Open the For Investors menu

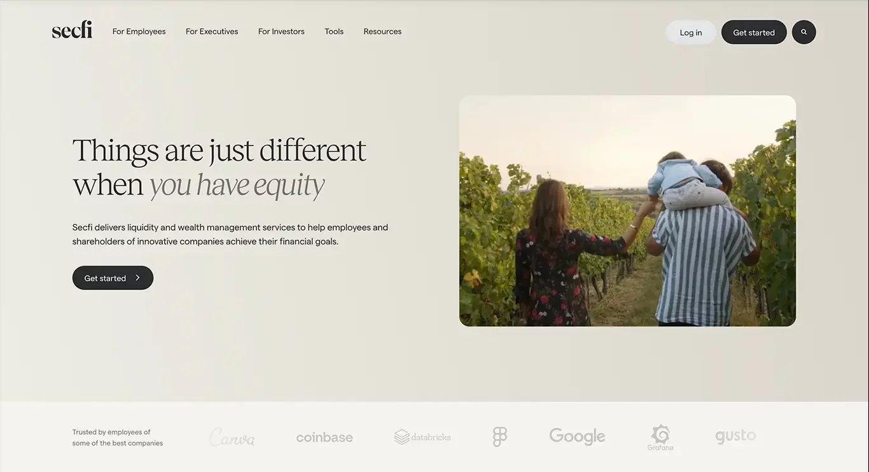tap(281, 31)
